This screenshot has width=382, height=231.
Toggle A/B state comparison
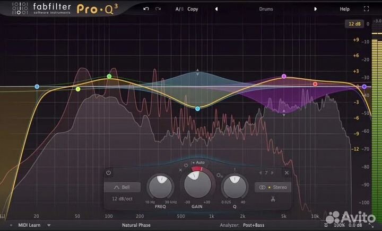point(179,9)
